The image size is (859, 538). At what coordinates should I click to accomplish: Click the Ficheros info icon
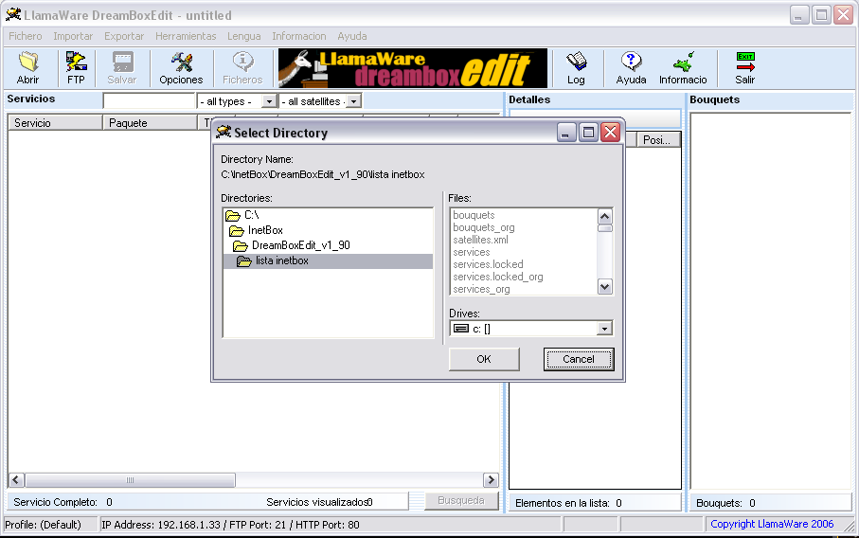(242, 68)
